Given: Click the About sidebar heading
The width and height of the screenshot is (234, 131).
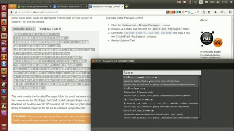Looking at the screenshot, I should point(204,20).
